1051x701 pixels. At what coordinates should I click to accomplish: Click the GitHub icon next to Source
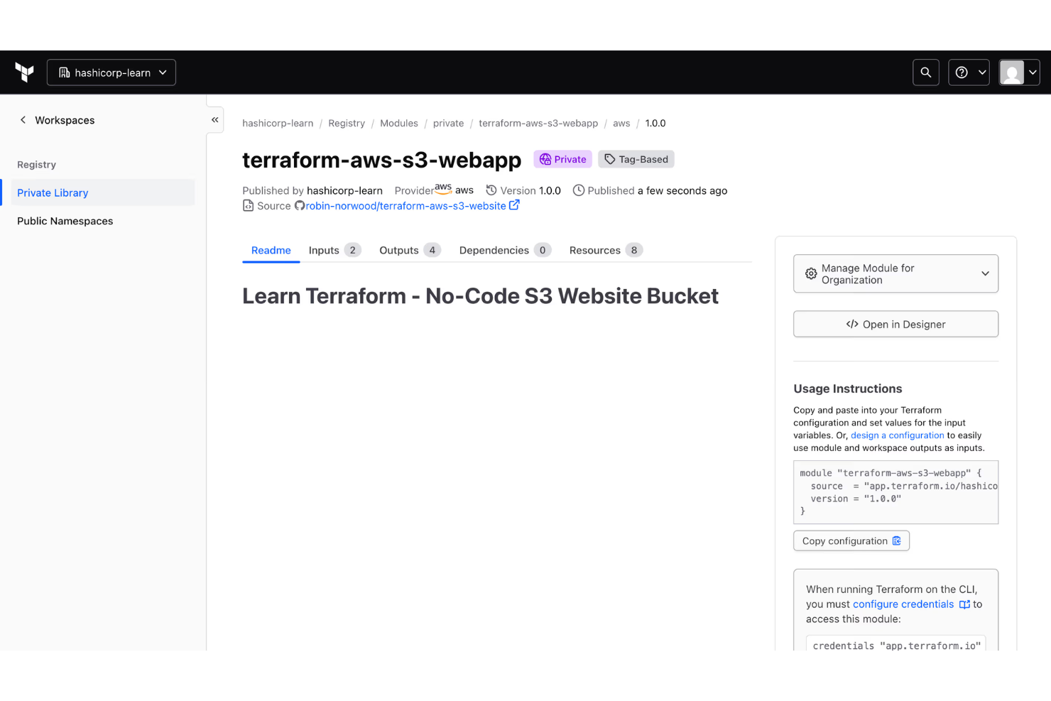click(300, 205)
